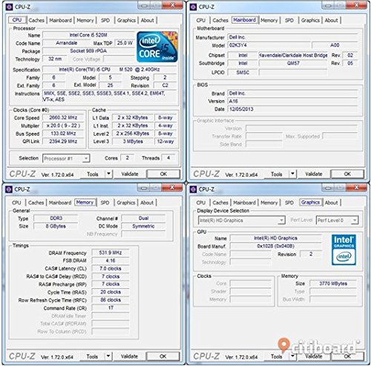371x366 pixels.
Task: Click Validate in the Mainboard tab window
Action: coord(314,174)
